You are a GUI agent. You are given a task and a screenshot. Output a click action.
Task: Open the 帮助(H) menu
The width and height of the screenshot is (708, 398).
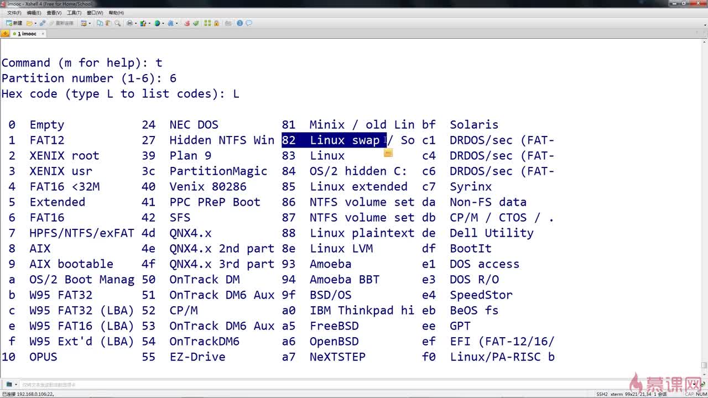[116, 13]
